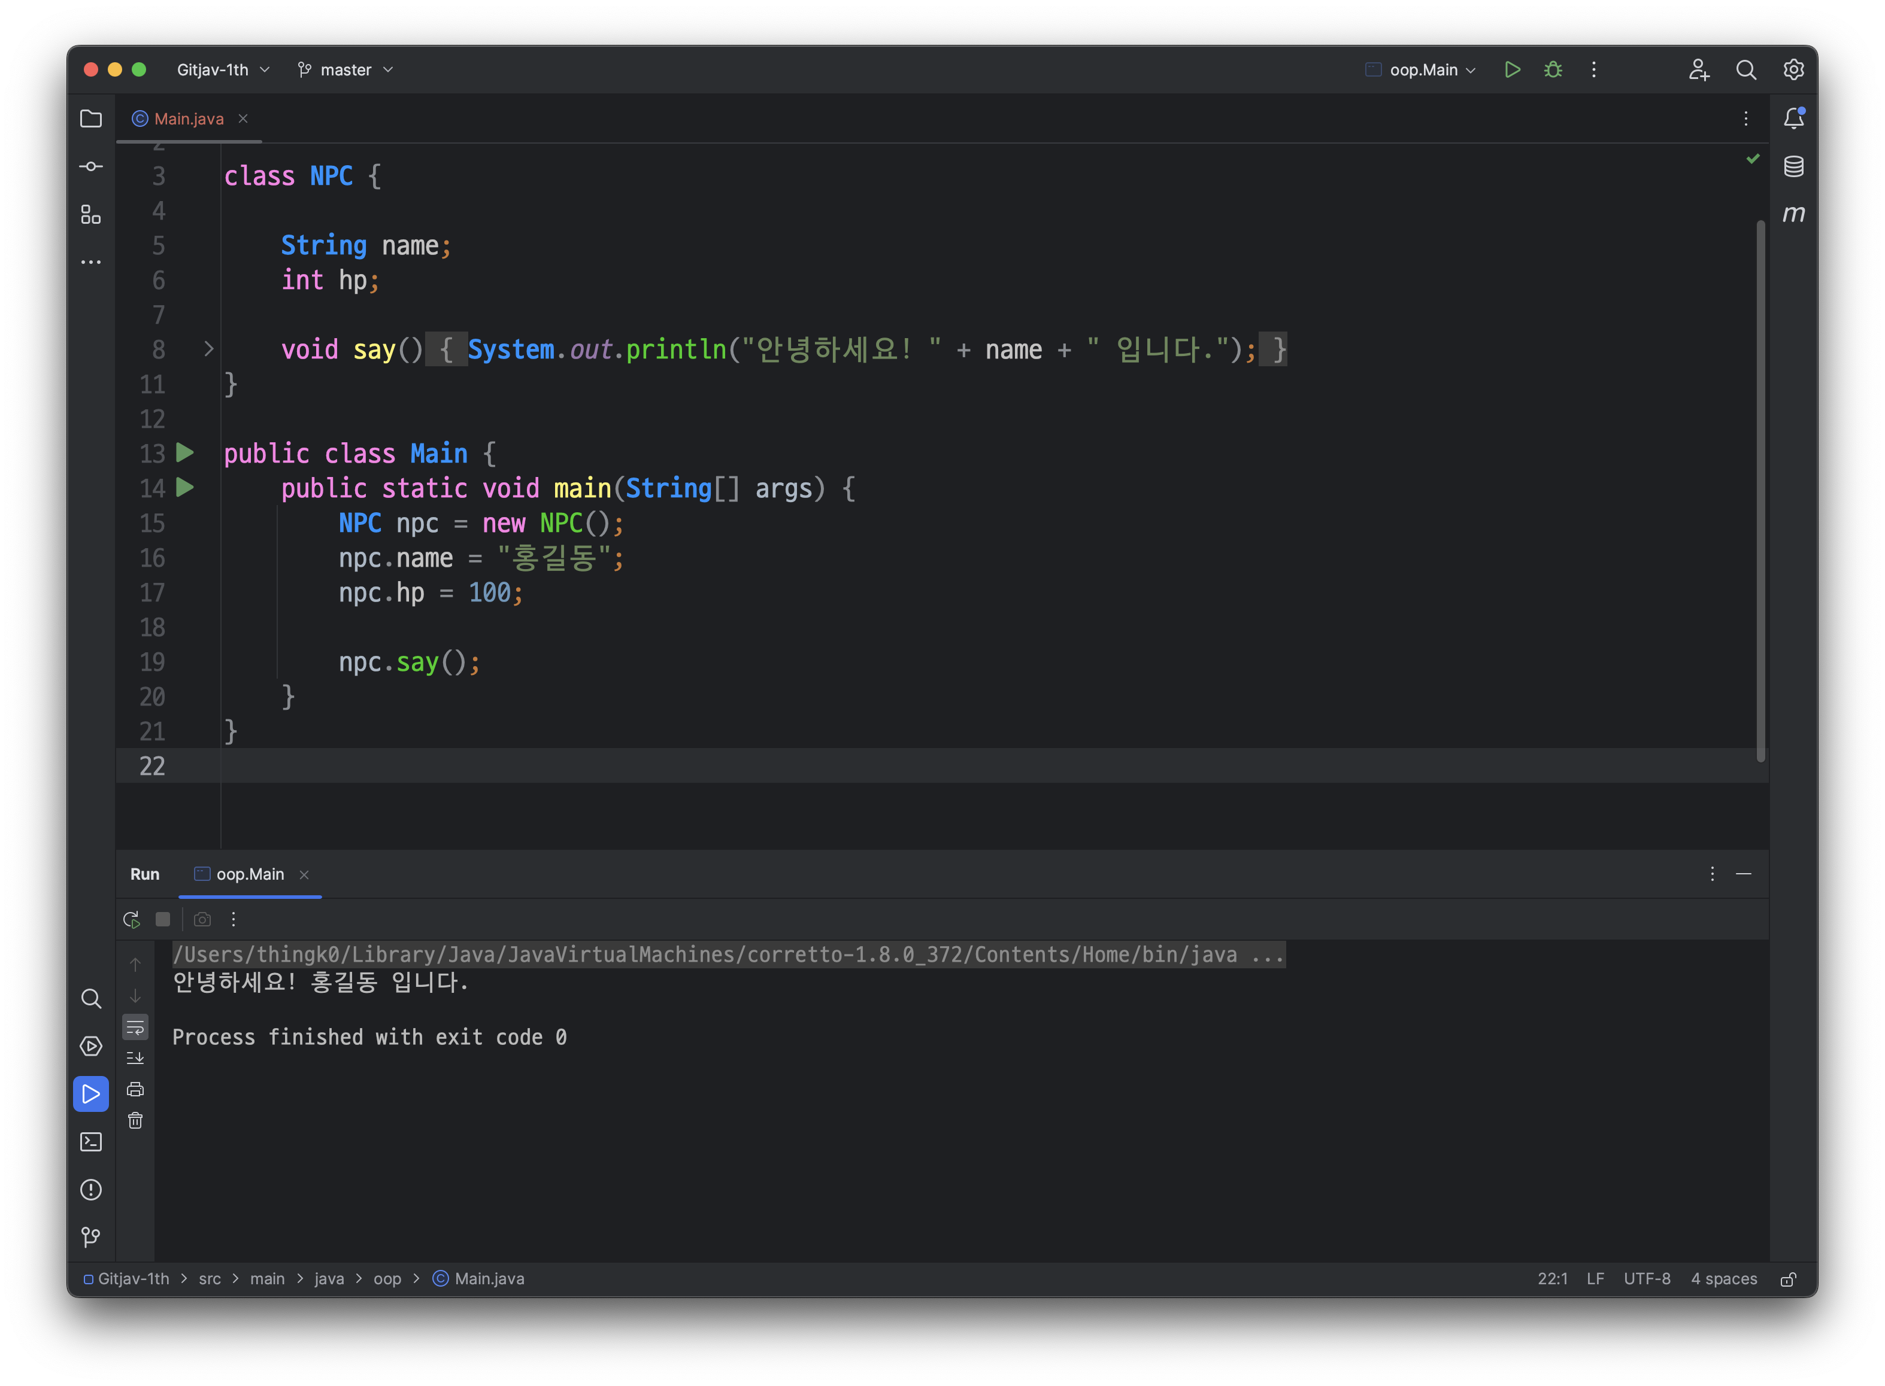Toggle soft-wrap in the Run console

point(135,1027)
